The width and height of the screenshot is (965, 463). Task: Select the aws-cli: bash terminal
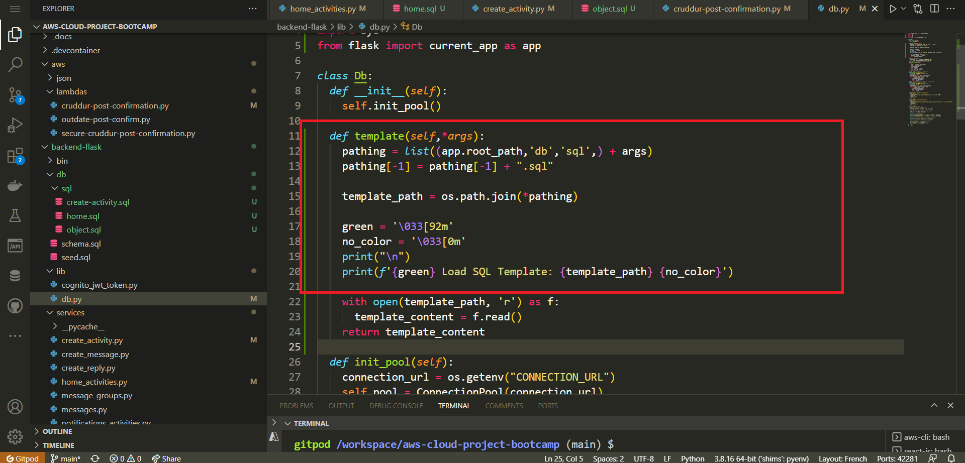click(x=922, y=437)
